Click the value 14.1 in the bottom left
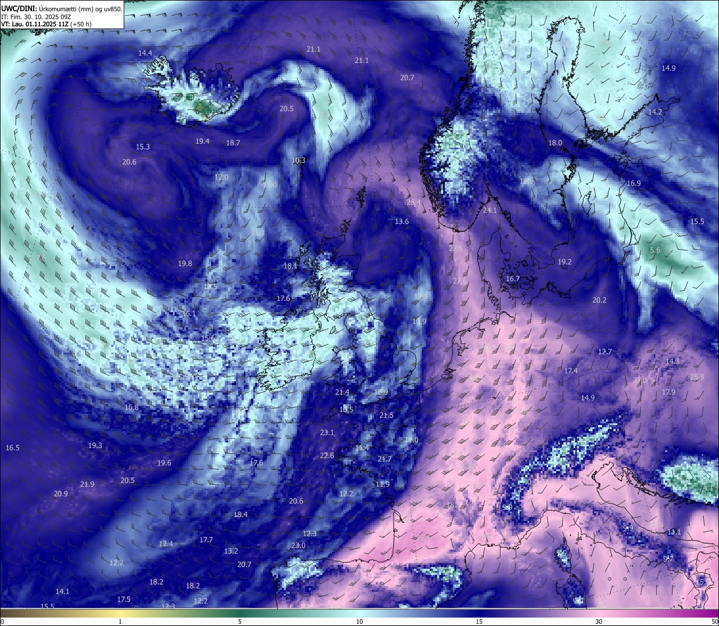This screenshot has width=719, height=626. (x=62, y=591)
